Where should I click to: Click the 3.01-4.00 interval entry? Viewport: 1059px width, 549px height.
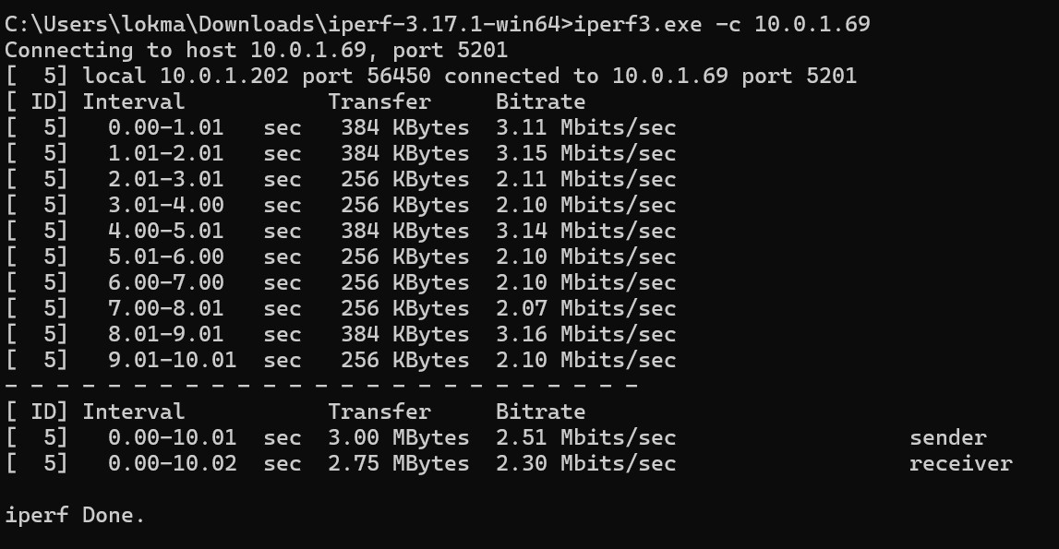click(165, 205)
